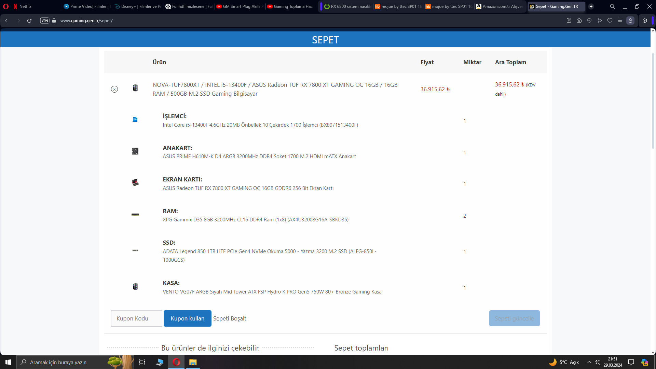Add page to bookmarks with heart icon
Image resolution: width=656 pixels, height=369 pixels.
coord(610,20)
